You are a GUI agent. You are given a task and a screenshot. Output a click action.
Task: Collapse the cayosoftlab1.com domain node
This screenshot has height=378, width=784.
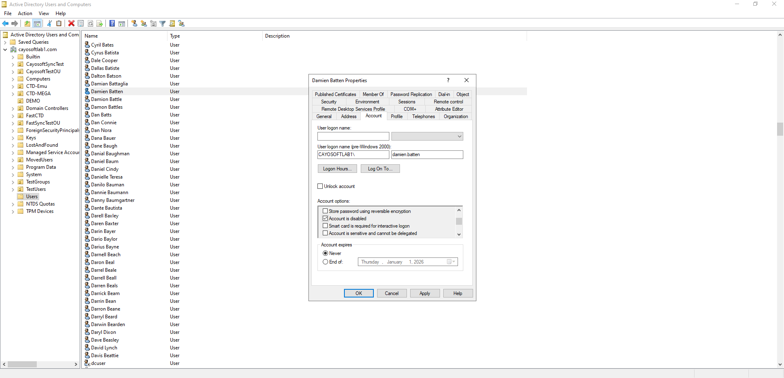[5, 49]
